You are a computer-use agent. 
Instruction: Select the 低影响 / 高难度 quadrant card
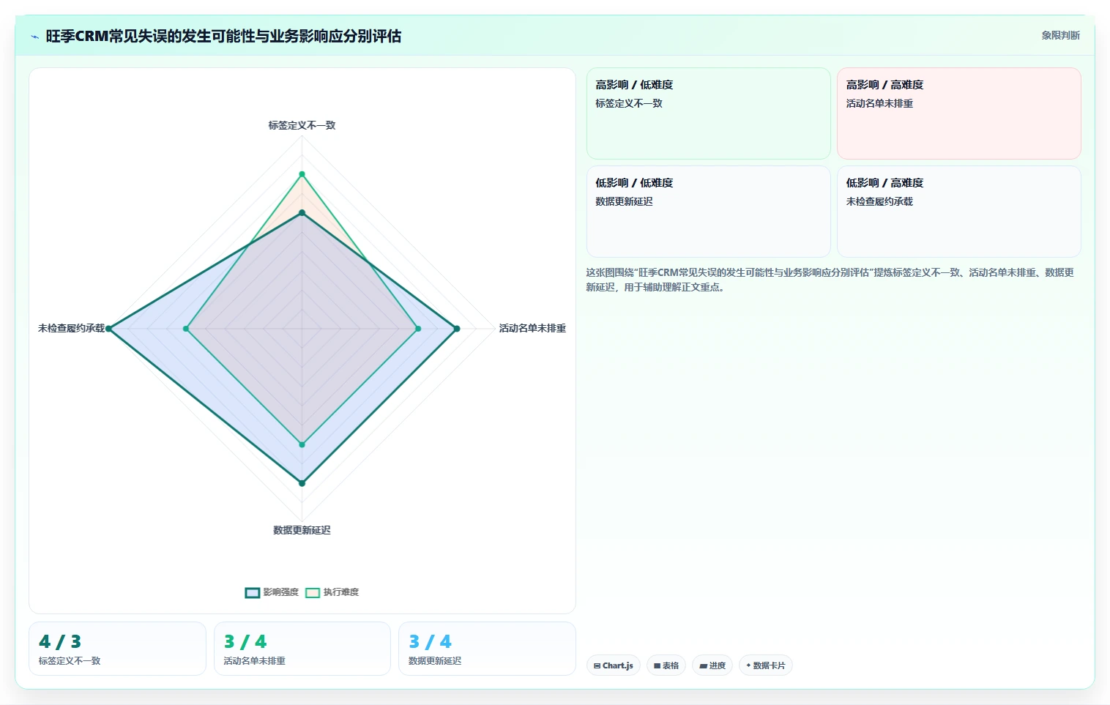958,212
